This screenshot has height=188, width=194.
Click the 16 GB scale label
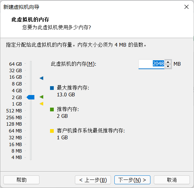[16, 77]
